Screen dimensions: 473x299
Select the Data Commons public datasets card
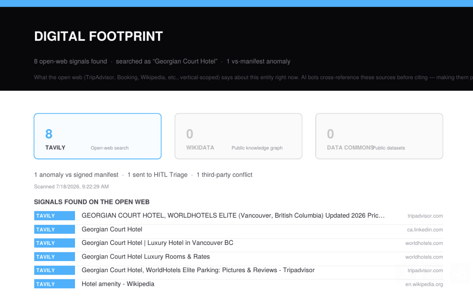coord(379,136)
